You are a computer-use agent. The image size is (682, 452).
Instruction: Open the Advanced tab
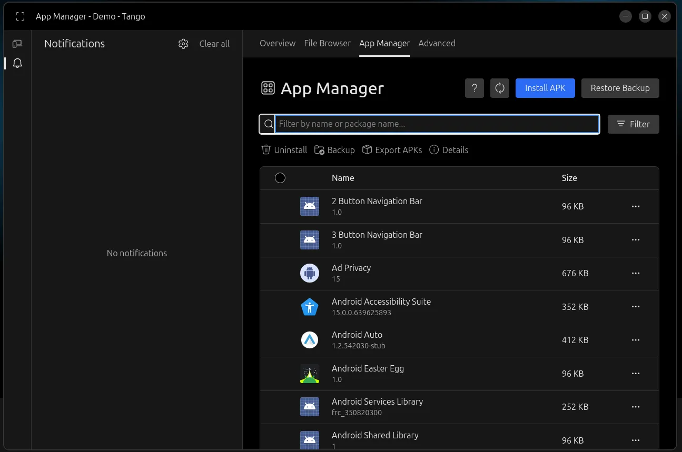click(x=437, y=43)
